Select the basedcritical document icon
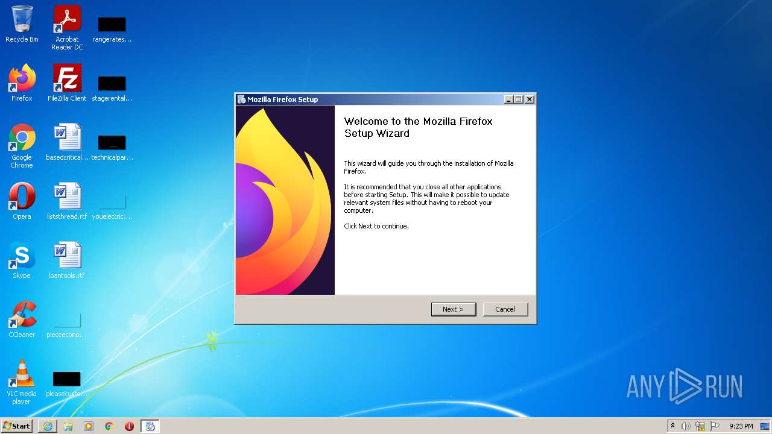Viewport: 772px width, 434px height. click(67, 142)
